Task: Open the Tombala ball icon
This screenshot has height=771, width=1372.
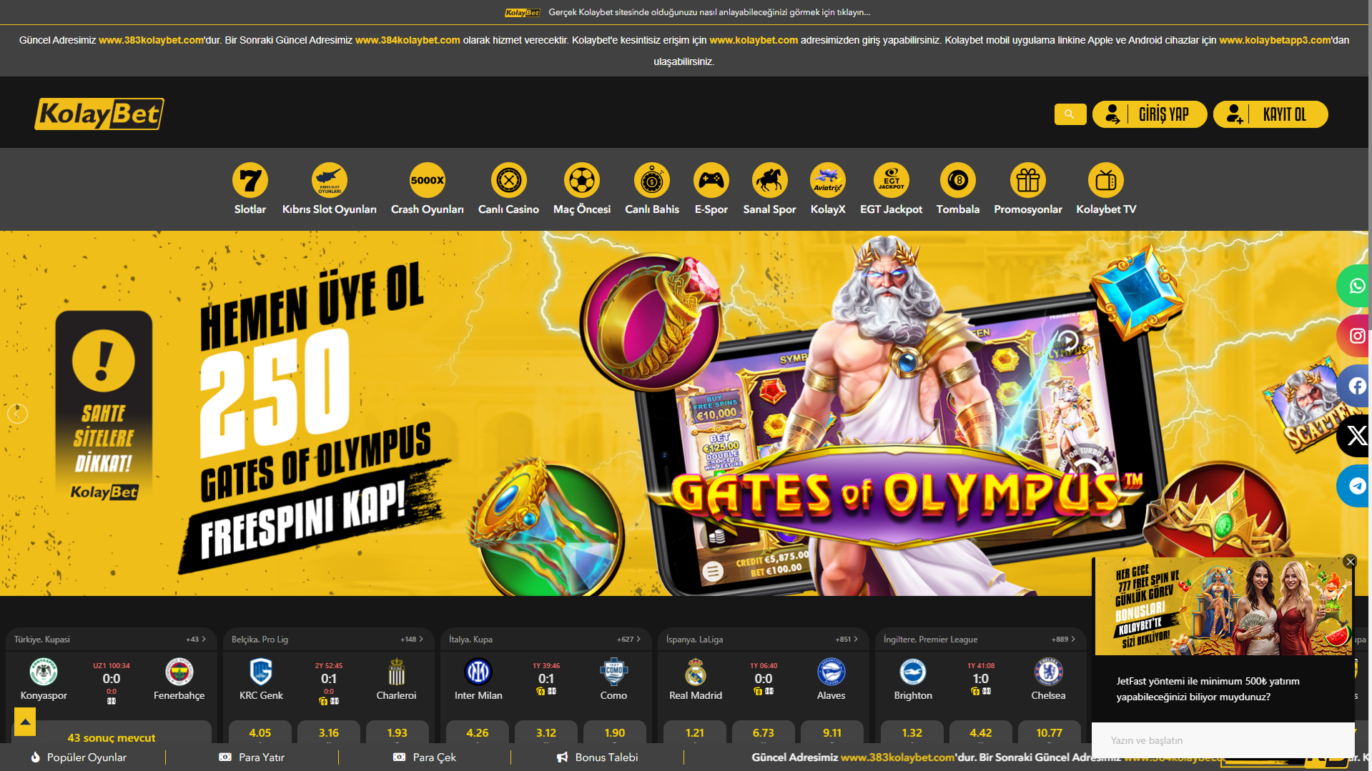Action: pos(958,180)
